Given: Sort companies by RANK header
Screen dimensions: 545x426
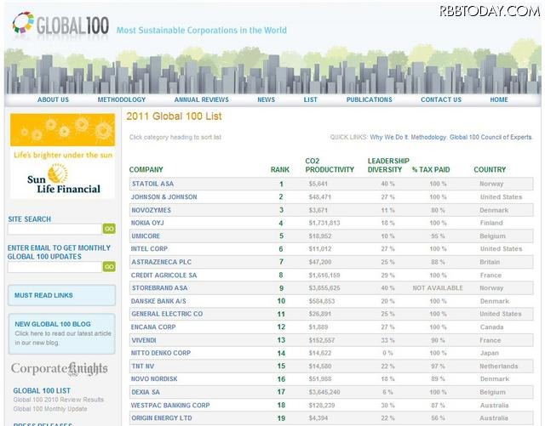Looking at the screenshot, I should (x=280, y=169).
